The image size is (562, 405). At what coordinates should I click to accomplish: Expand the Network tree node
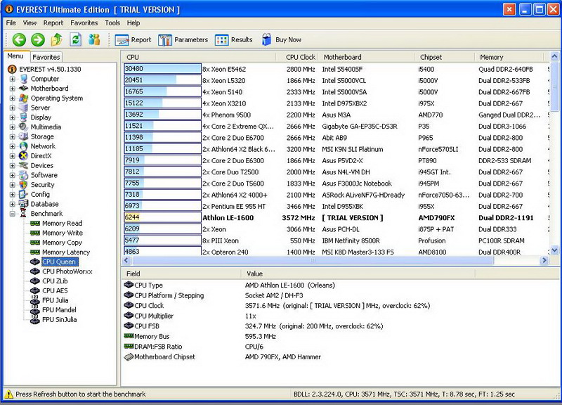pos(13,146)
